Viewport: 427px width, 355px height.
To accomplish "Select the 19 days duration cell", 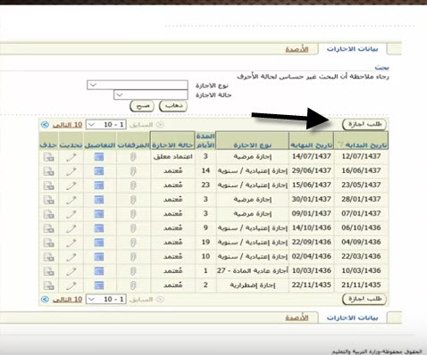I will pyautogui.click(x=205, y=242).
